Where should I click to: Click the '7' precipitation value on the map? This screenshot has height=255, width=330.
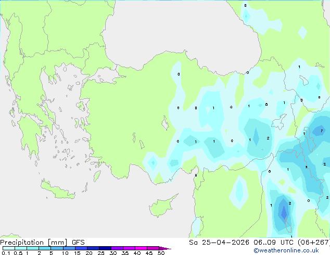pos(322,131)
